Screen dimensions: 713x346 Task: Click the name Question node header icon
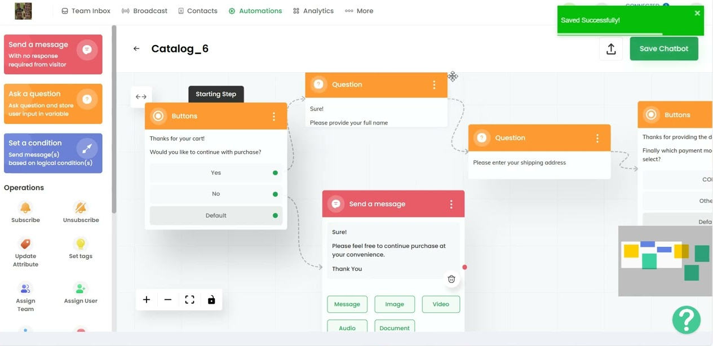[x=318, y=85]
